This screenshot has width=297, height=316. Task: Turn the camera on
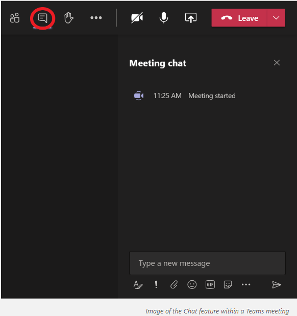coord(137,18)
